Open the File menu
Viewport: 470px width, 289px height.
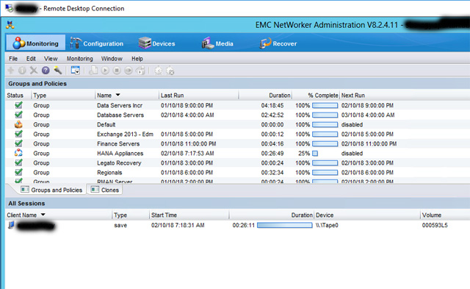tap(13, 59)
